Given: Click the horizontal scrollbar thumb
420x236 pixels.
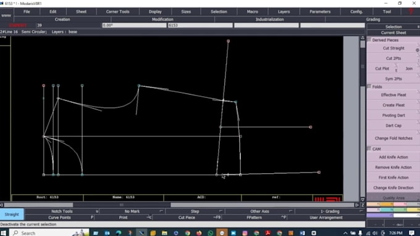Looking at the screenshot, I should (122, 205).
